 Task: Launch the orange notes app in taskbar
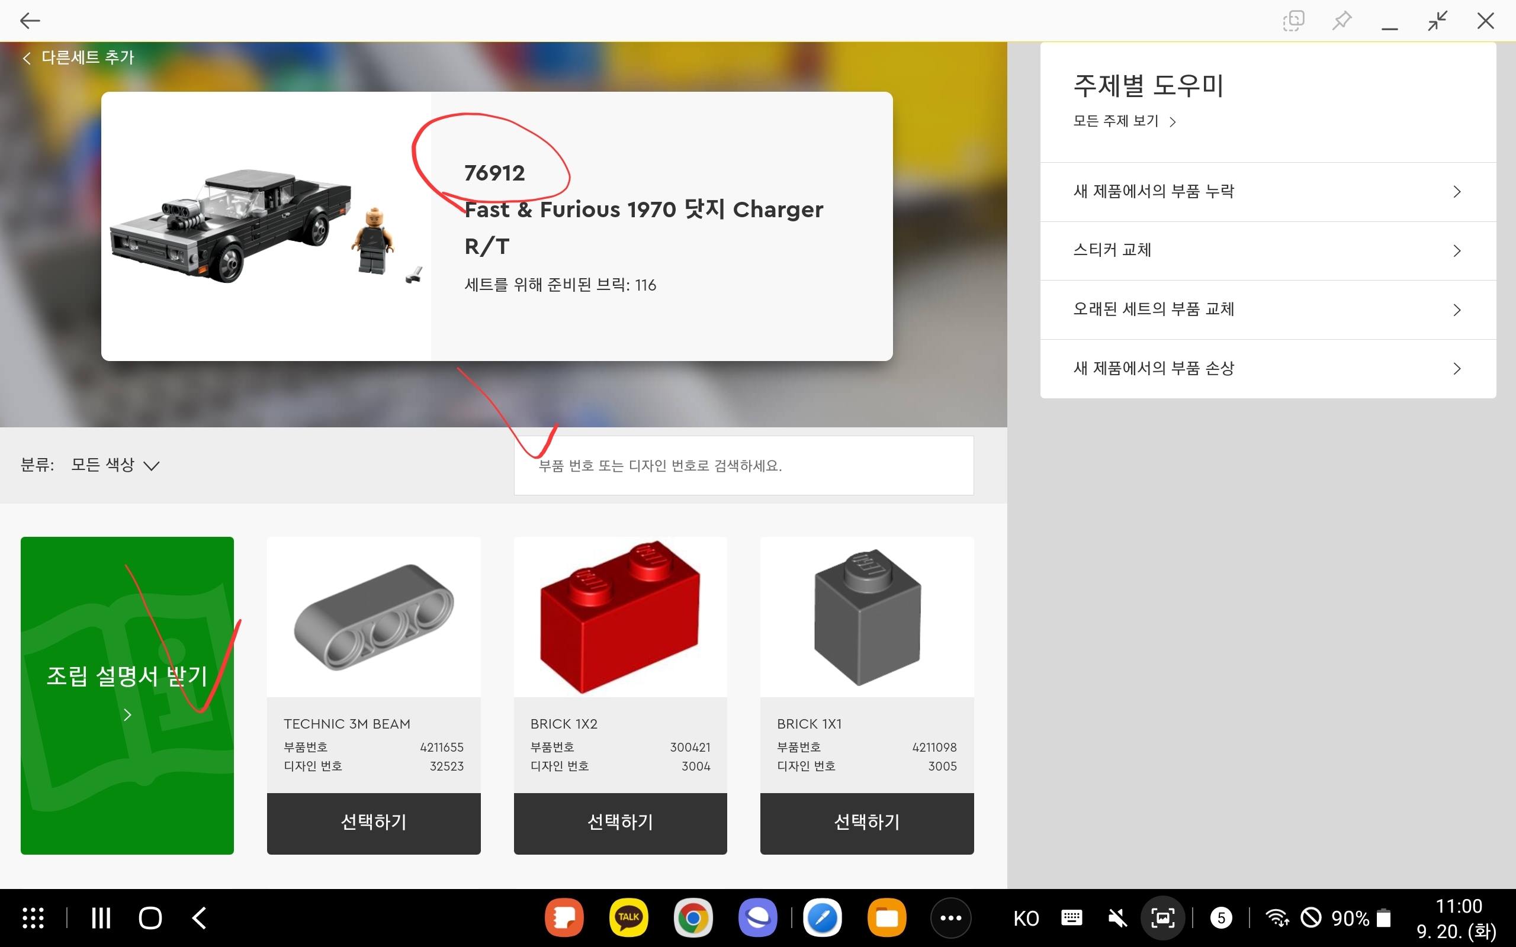[x=564, y=918]
